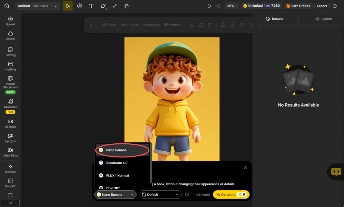The height and width of the screenshot is (207, 344).
Task: Open the Face Kit tool
Action: [x=10, y=183]
